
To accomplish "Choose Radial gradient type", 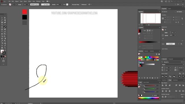I will click(150, 31).
